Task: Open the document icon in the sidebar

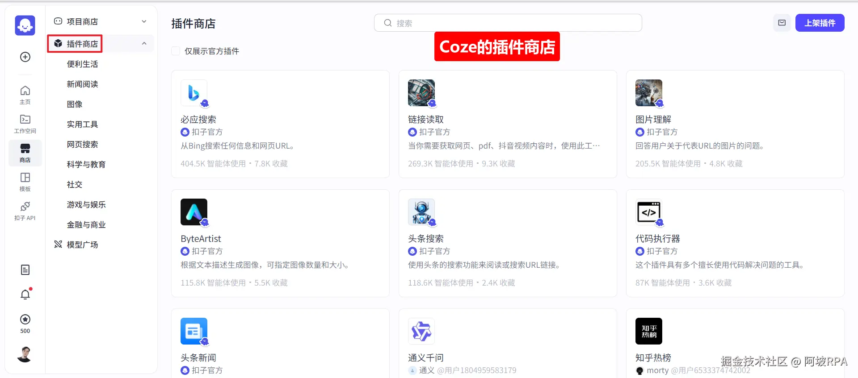Action: click(x=25, y=270)
